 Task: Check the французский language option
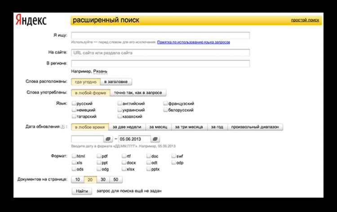click(165, 104)
